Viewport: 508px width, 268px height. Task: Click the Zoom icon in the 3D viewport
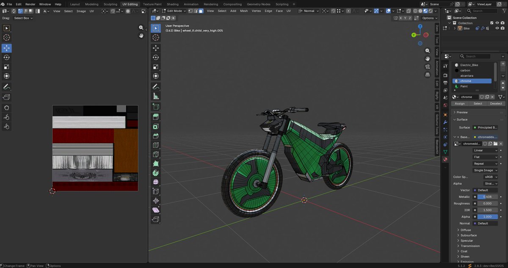pos(428,51)
